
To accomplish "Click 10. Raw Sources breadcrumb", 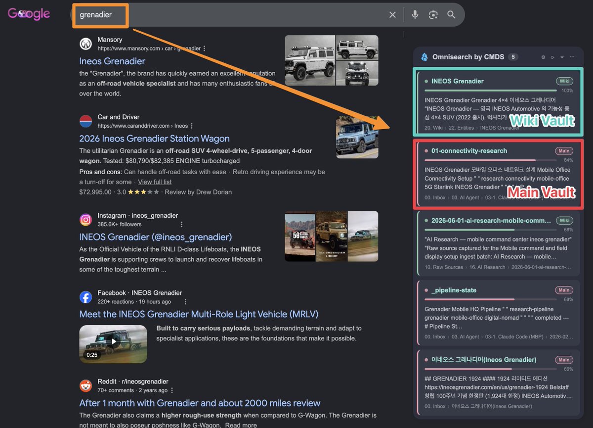I will [x=444, y=267].
